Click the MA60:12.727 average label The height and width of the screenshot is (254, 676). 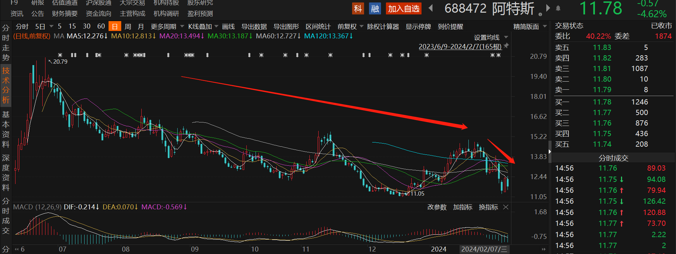coord(278,36)
